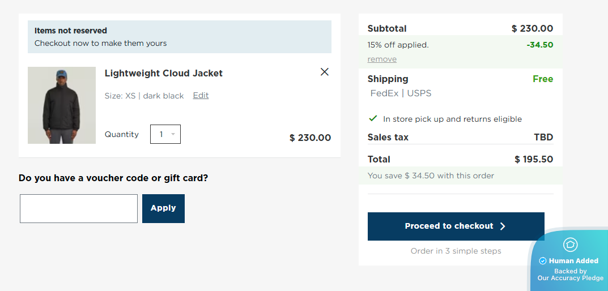This screenshot has width=608, height=291.
Task: Focus the voucher code input field
Action: 79,208
